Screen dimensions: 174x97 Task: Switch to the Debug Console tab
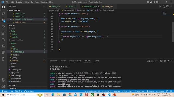(75, 61)
